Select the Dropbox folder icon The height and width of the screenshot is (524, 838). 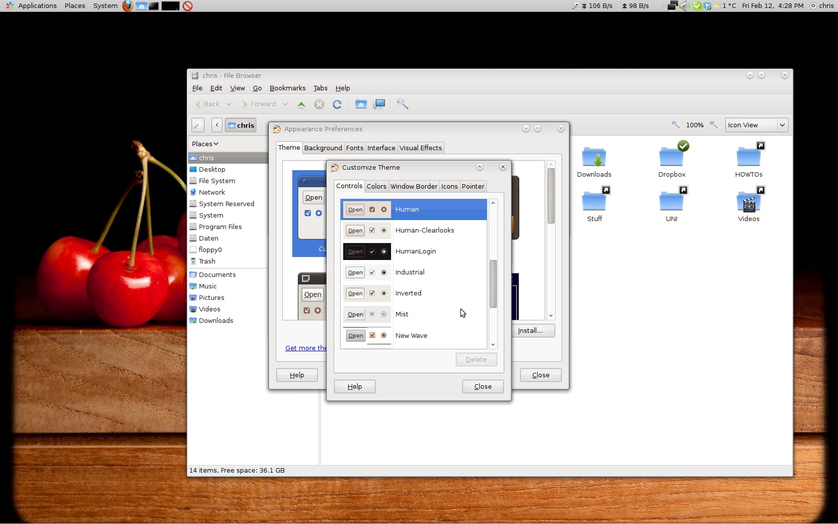coord(672,156)
